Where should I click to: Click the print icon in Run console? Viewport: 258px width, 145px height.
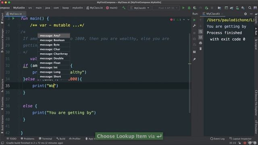[200, 43]
